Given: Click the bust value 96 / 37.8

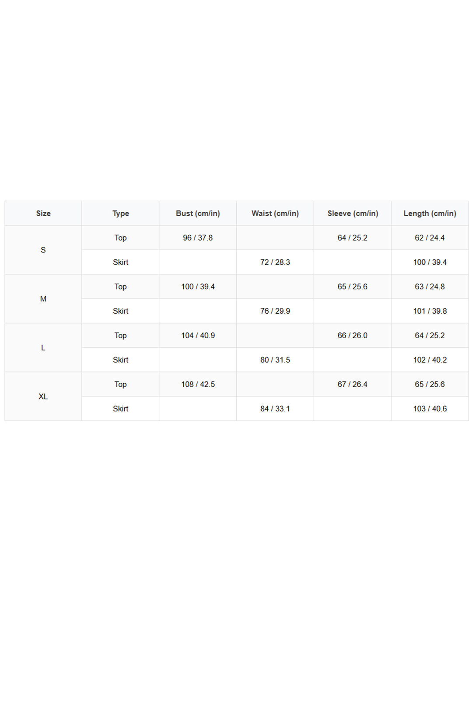Looking at the screenshot, I should [198, 238].
